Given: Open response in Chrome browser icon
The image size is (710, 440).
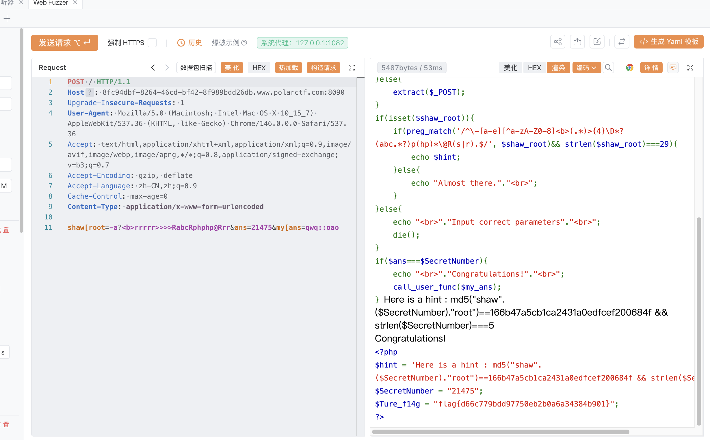Looking at the screenshot, I should pos(629,68).
